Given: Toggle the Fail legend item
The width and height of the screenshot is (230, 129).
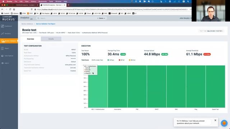Looking at the screenshot, I should pyautogui.click(x=121, y=60).
